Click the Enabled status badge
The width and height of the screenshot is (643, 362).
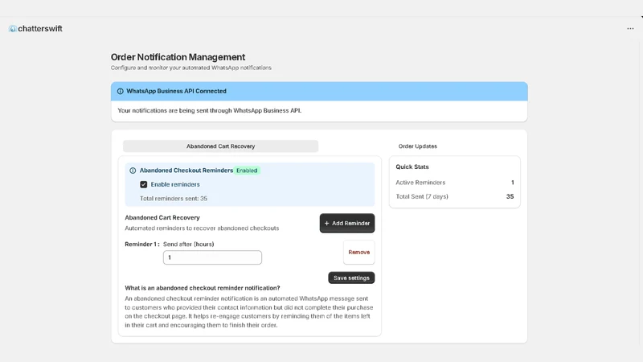pyautogui.click(x=247, y=171)
